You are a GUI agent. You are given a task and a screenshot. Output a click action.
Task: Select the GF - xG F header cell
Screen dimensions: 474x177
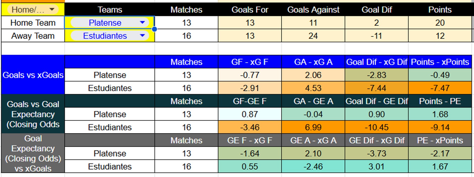pos(250,62)
